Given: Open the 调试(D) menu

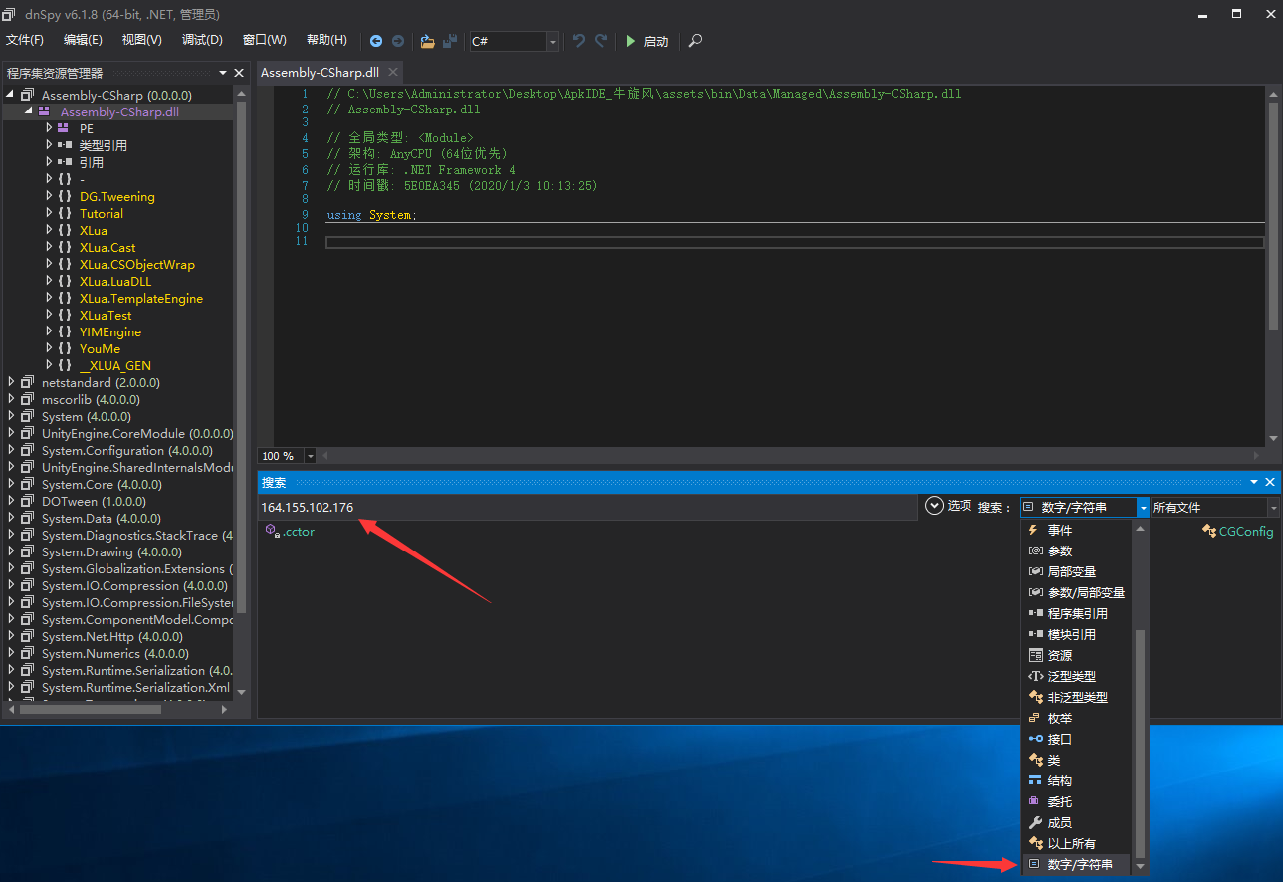Looking at the screenshot, I should tap(202, 40).
